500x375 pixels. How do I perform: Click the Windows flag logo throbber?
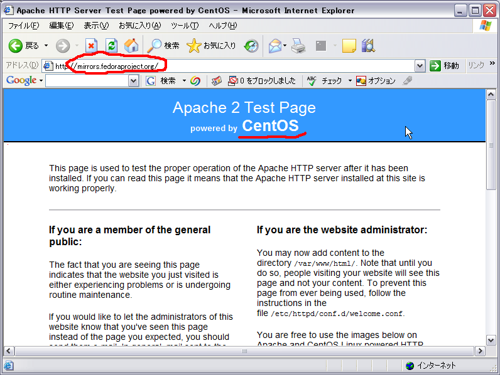point(486,26)
